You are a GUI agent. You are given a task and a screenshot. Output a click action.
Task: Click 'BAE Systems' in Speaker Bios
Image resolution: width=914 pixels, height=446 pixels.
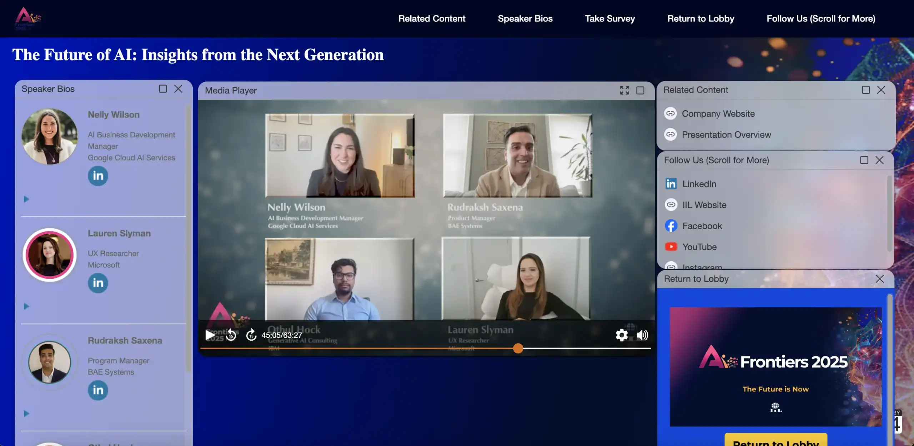pos(111,372)
